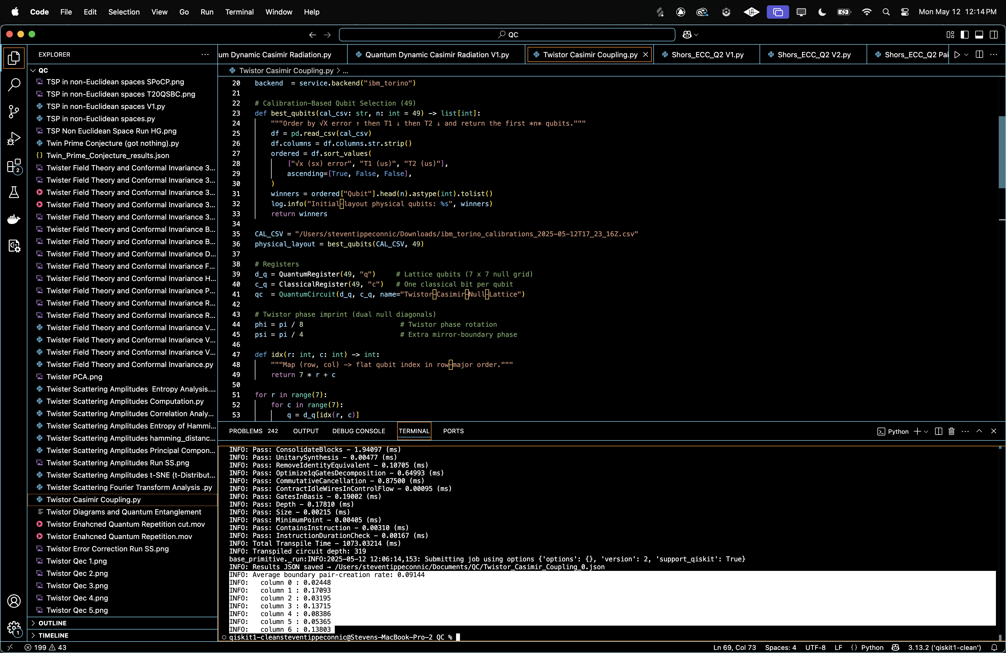Switch to Shors_ECC_Q2 V1.py tab
Screen dimensions: 1006x653
tap(707, 54)
